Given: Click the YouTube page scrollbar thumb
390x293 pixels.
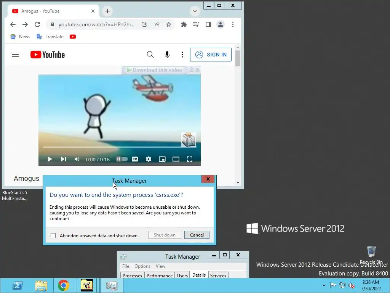Looking at the screenshot, I should [238, 58].
